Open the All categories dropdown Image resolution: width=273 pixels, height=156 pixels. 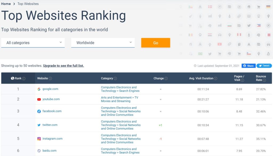33,43
